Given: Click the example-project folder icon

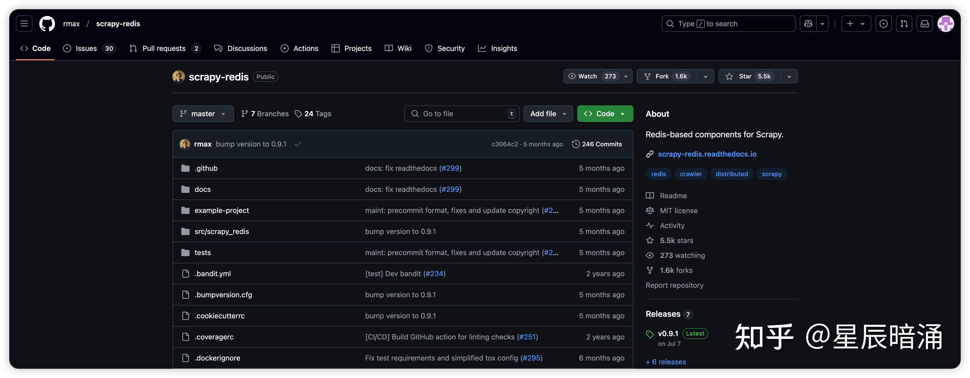Looking at the screenshot, I should tap(185, 210).
